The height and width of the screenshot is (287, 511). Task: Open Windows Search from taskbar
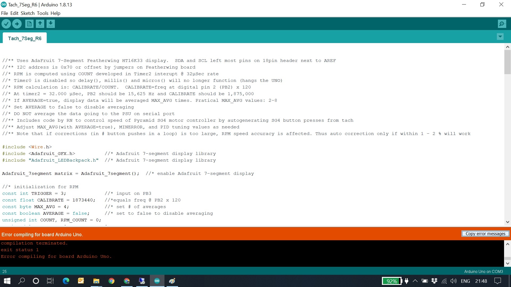[22, 281]
